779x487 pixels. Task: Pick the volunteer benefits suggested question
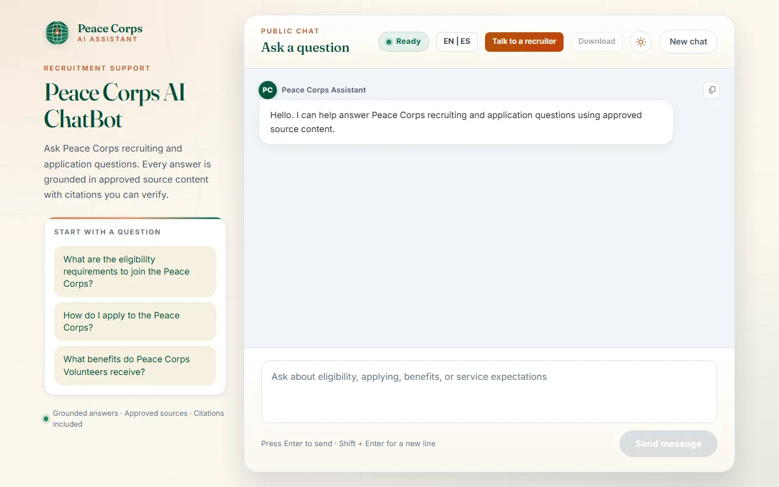135,365
